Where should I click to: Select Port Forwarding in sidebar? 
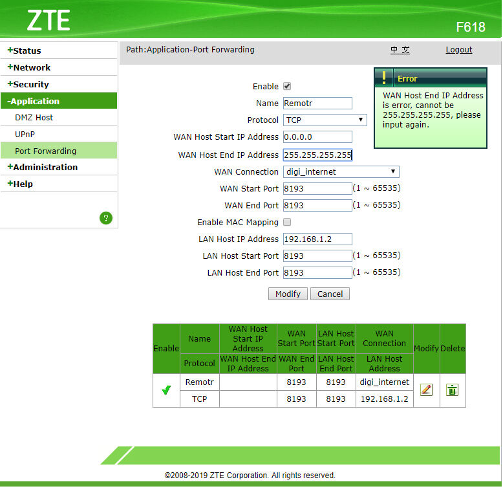(59, 151)
